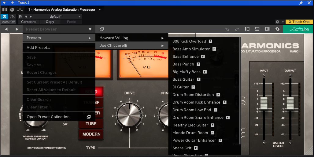Click the Softube logo button
This screenshot has height=157, width=314.
299,29
